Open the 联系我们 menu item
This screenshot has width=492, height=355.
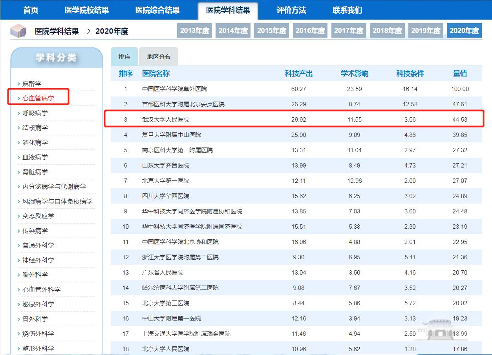click(x=347, y=10)
